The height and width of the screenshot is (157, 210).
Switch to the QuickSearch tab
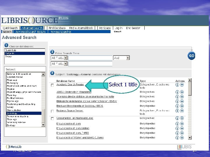10,28
